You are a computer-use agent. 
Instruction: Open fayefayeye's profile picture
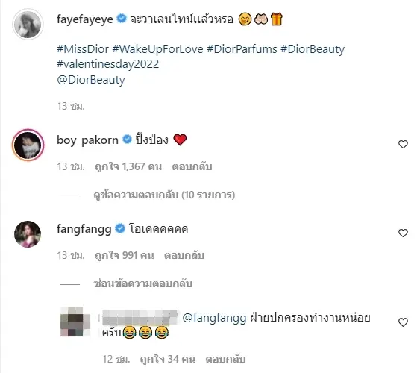point(28,24)
